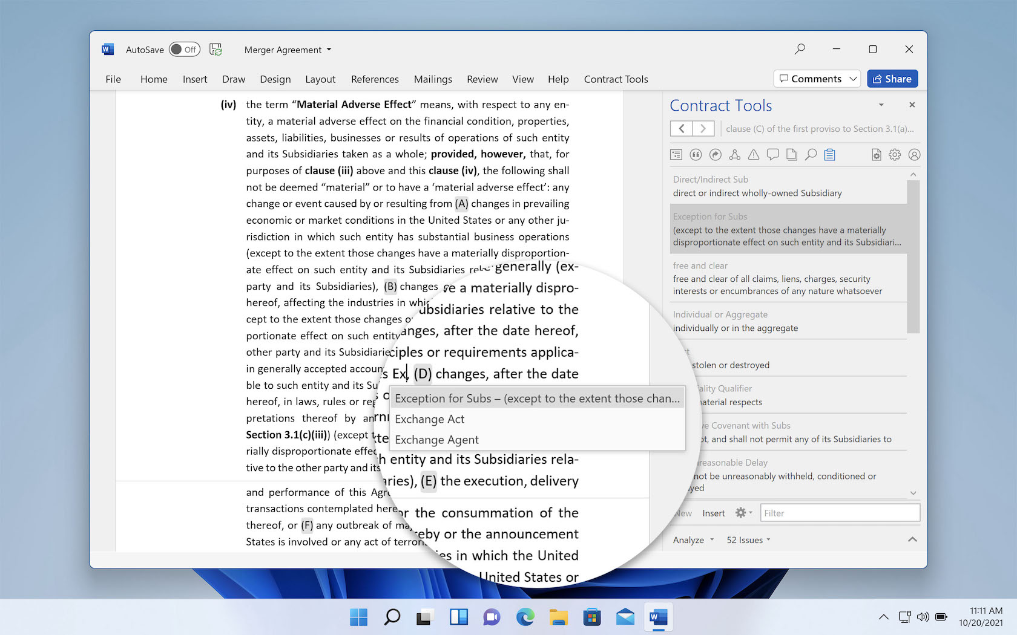Click the clause list scrollbar thumb
This screenshot has width=1017, height=635.
(913, 256)
